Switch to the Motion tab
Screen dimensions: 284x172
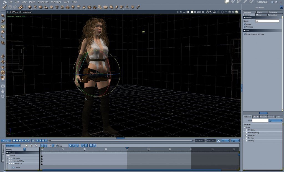pos(259,15)
